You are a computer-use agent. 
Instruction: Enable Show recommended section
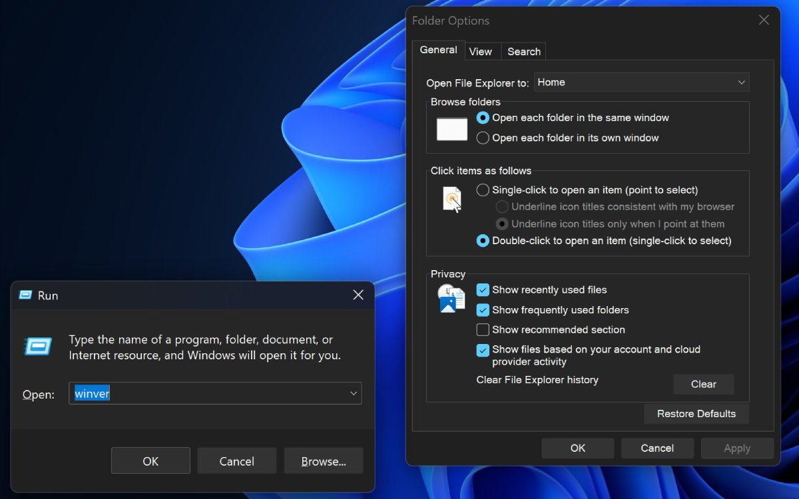coord(483,329)
